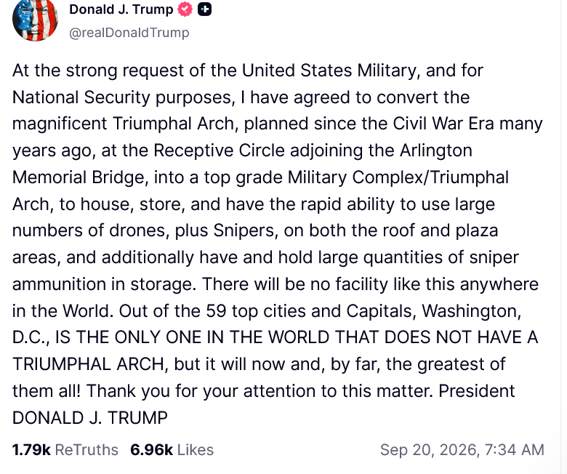Click the black plus badge icon
Image resolution: width=567 pixels, height=474 pixels.
click(204, 9)
